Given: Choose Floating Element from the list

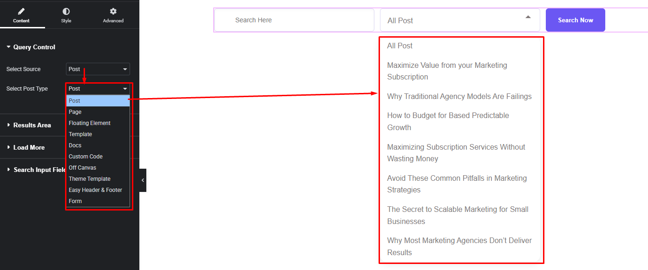Looking at the screenshot, I should tap(90, 123).
